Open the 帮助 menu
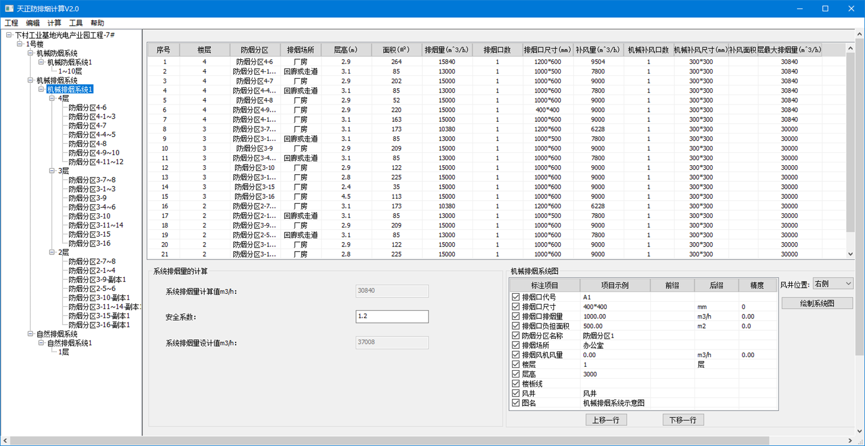This screenshot has height=446, width=865. coord(97,23)
